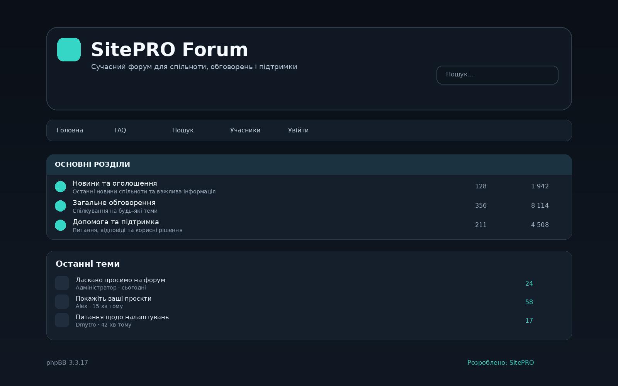Image resolution: width=618 pixels, height=386 pixels.
Task: Click topics count 128
Action: 481,186
